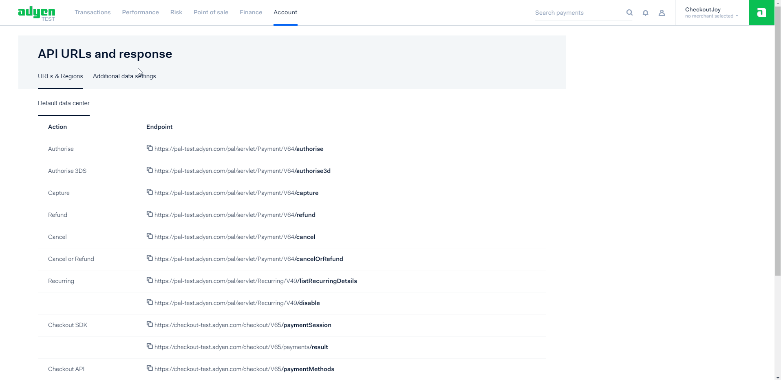The height and width of the screenshot is (380, 781).
Task: Click the Checkout SDK action label
Action: click(68, 325)
